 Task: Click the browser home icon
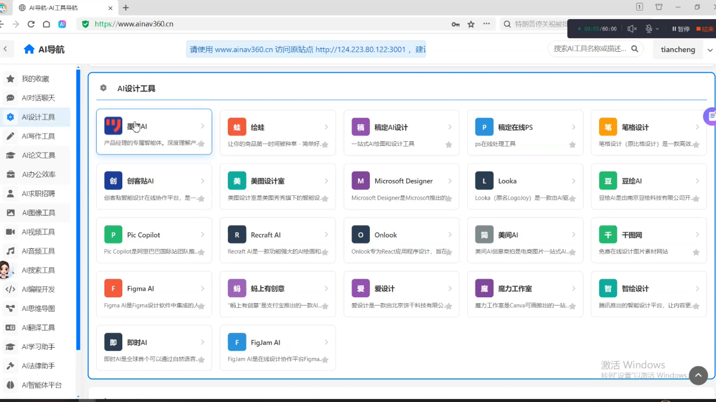47,24
